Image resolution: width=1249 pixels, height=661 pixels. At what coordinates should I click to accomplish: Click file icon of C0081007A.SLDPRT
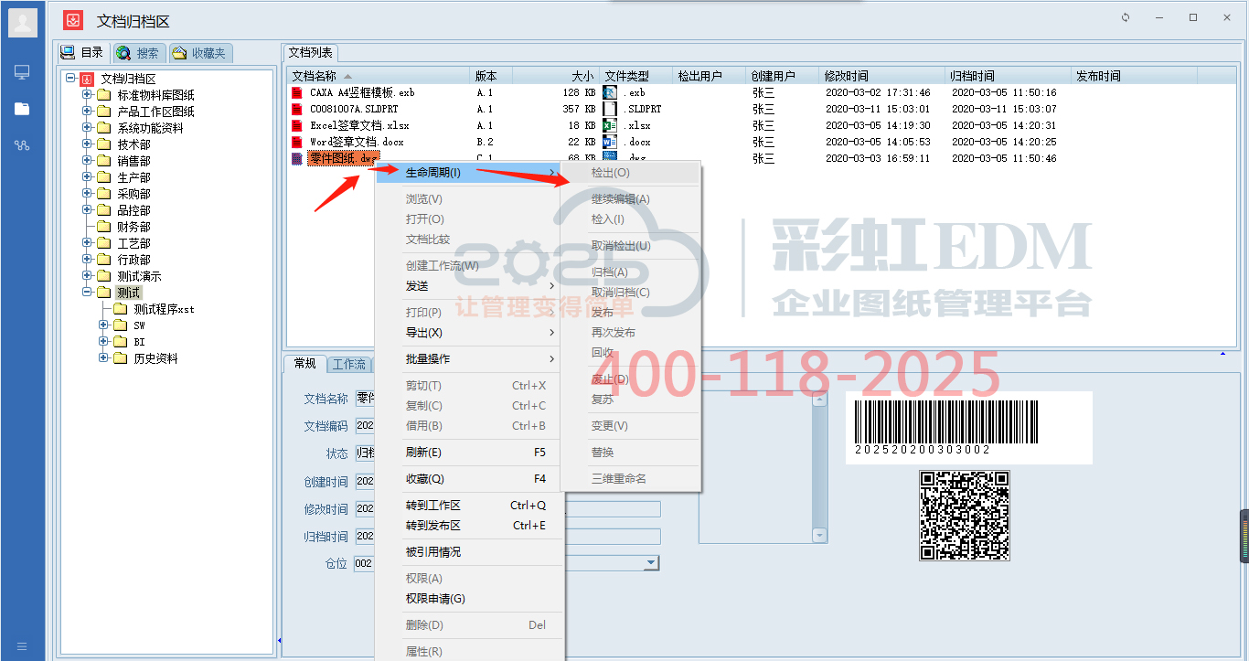296,109
